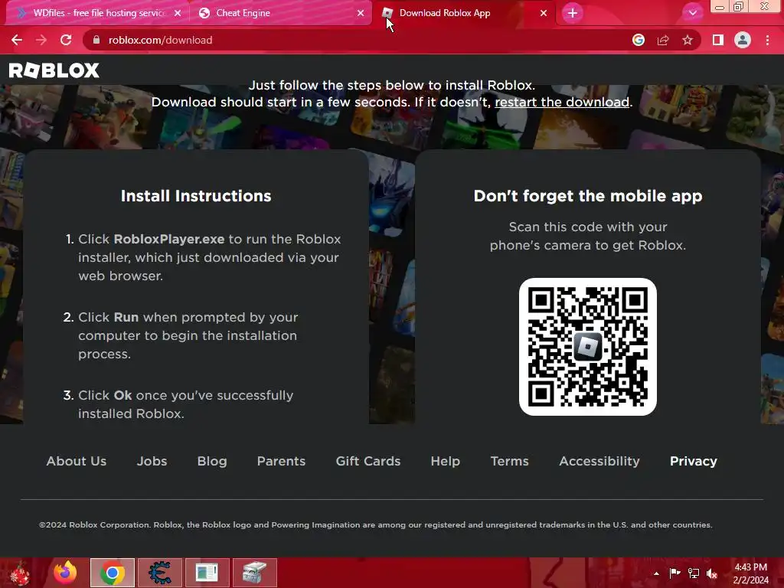
Task: Click the Action Center flag tray icon
Action: pyautogui.click(x=675, y=573)
